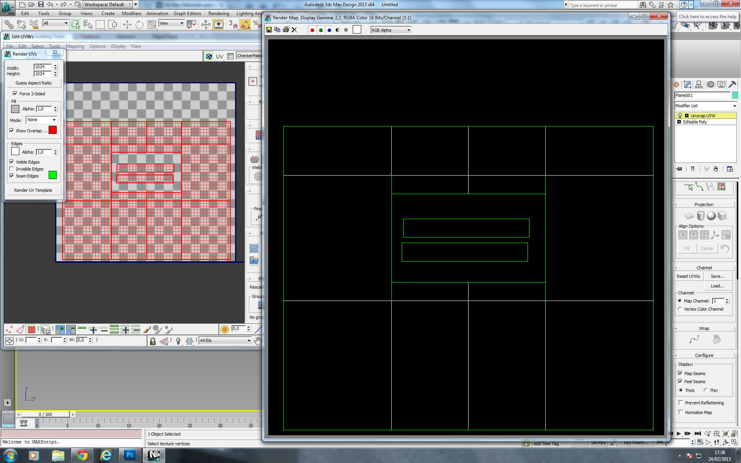Viewport: 741px width, 463px height.
Task: Open the Mapping menu in Edit UVWs
Action: tap(74, 46)
